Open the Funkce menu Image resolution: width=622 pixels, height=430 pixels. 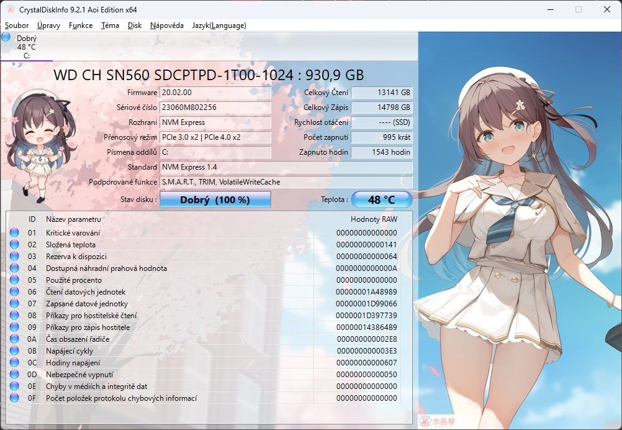(80, 25)
